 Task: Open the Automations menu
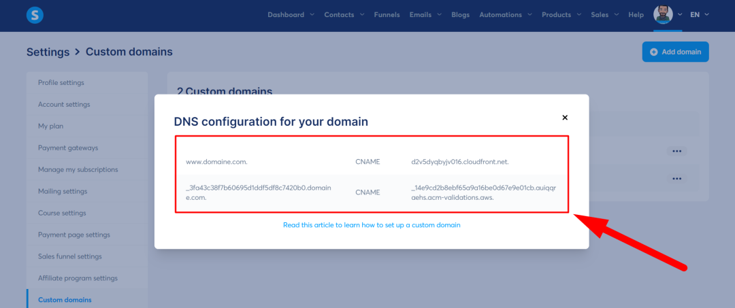tap(501, 14)
